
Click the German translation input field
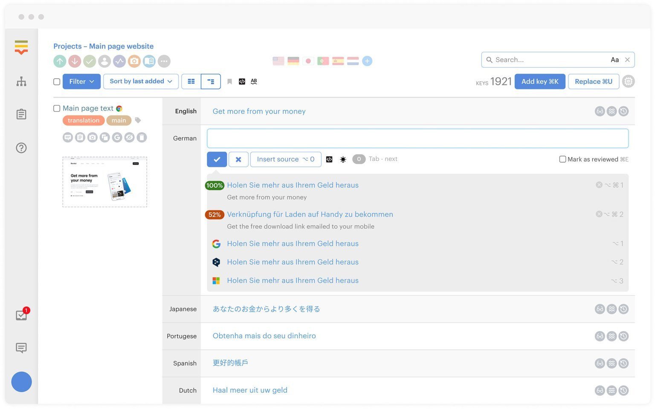417,139
